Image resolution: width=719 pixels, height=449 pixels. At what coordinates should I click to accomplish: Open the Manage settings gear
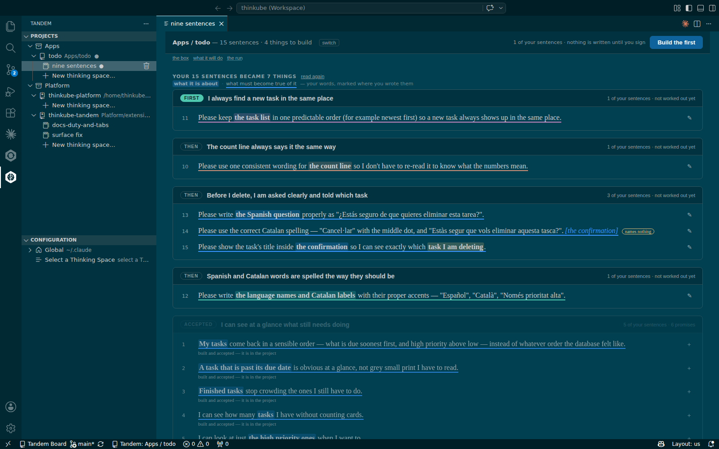[x=11, y=428]
